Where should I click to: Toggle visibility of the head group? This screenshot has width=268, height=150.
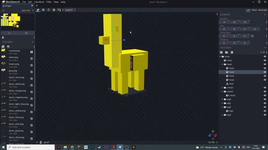click(265, 64)
